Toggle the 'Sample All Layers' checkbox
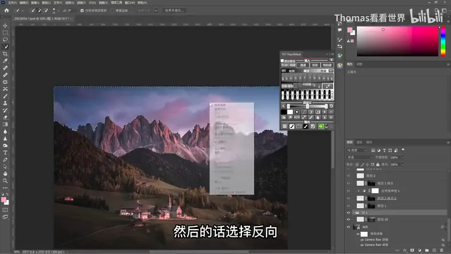451x254 pixels. pos(82,11)
